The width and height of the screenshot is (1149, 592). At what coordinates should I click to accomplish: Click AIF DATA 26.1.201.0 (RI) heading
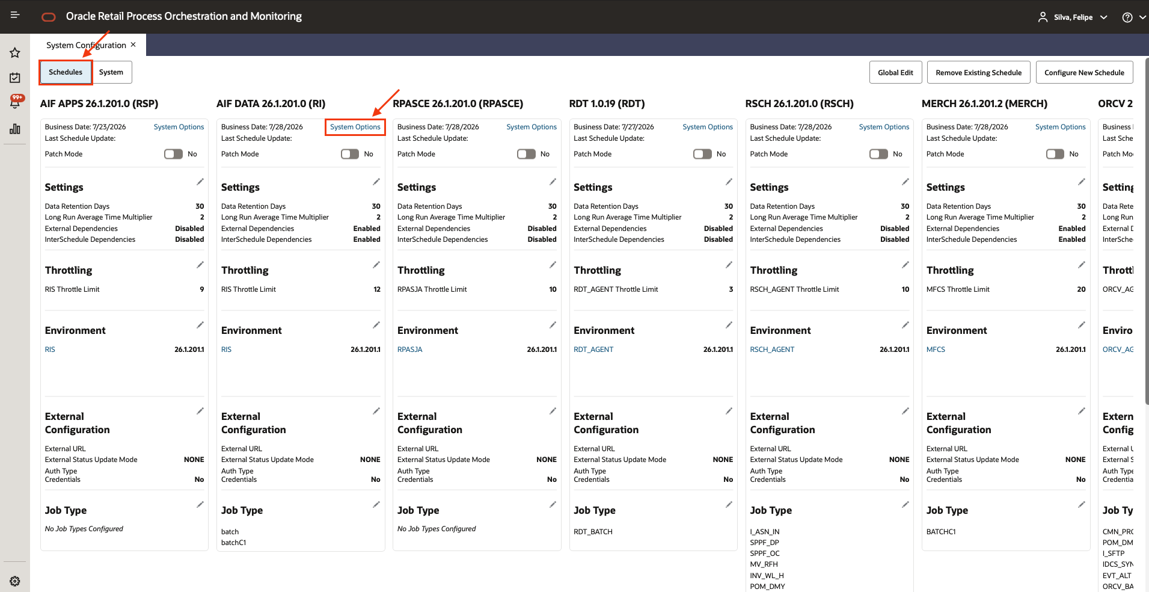[271, 103]
